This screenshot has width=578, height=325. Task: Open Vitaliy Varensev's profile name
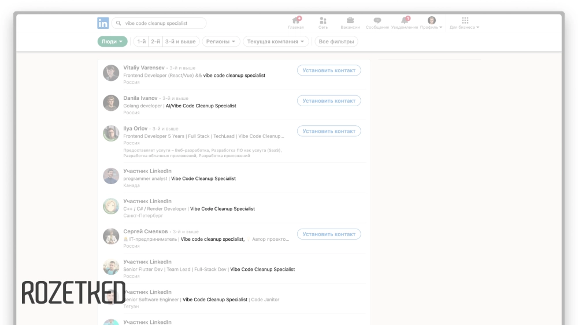144,68
